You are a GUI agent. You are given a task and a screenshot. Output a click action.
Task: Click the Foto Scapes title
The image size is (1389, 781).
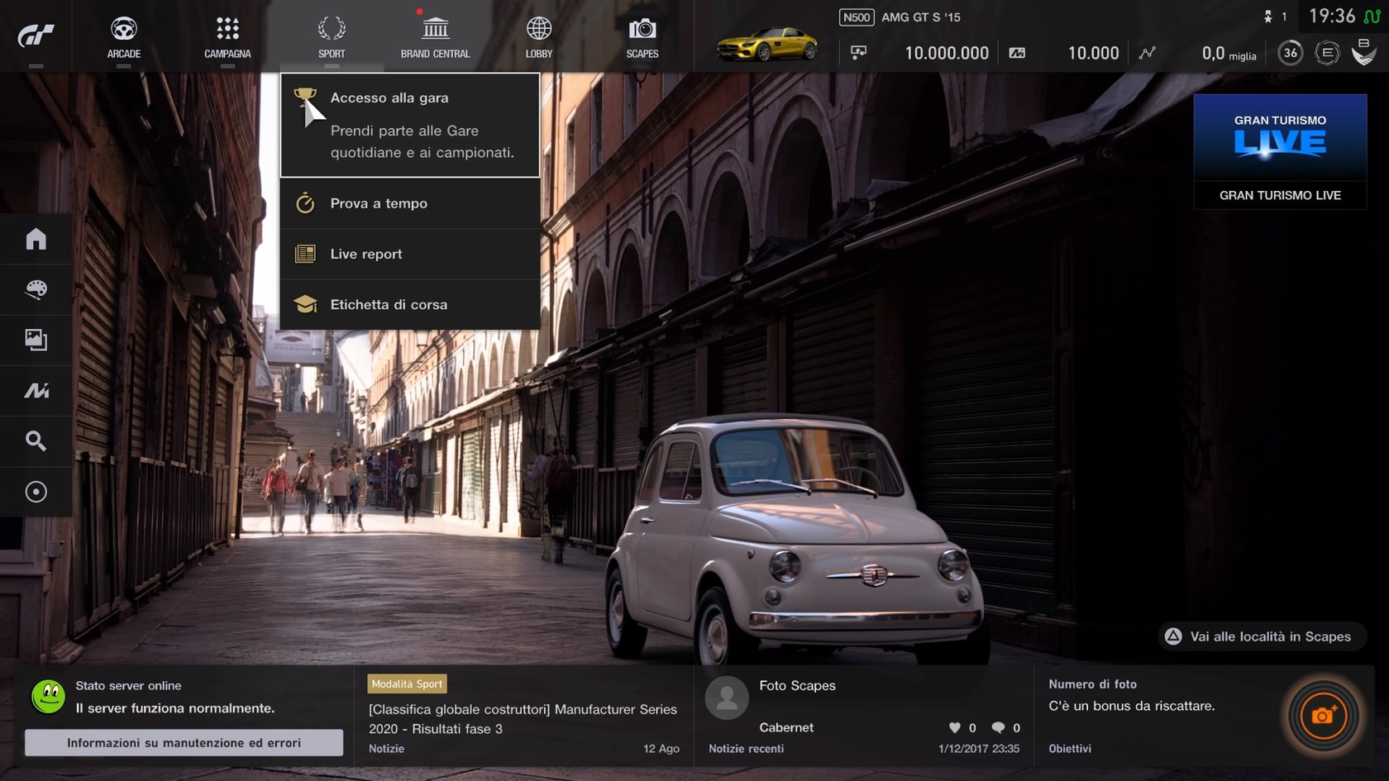[x=797, y=685]
